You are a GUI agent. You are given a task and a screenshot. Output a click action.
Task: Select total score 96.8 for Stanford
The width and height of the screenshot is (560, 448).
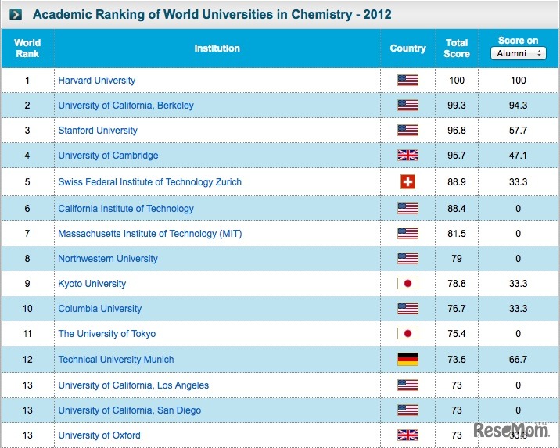coord(457,131)
